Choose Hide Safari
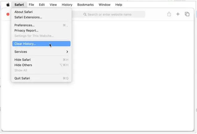This screenshot has height=134, width=197. pos(41,60)
